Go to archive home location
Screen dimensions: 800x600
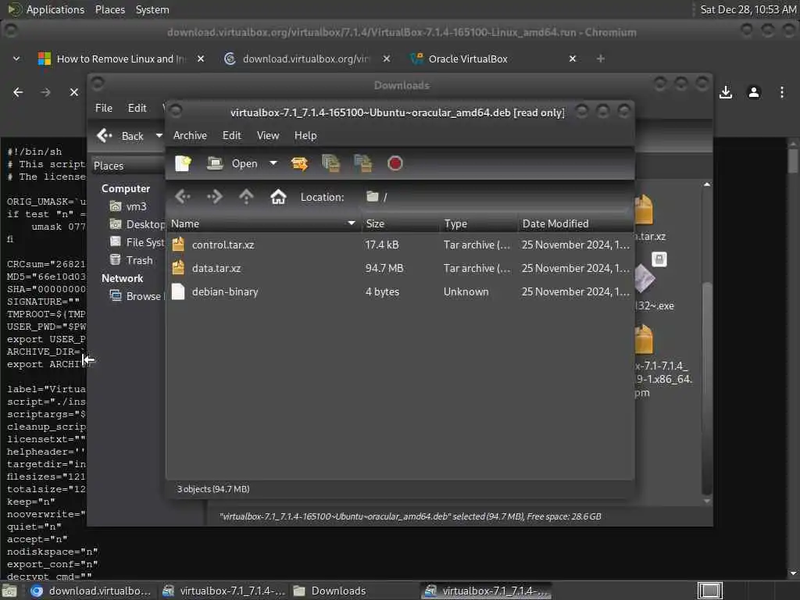pos(278,196)
